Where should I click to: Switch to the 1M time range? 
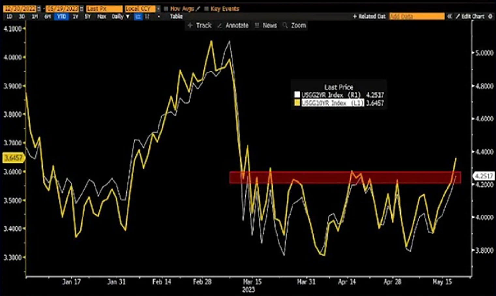[x=35, y=16]
